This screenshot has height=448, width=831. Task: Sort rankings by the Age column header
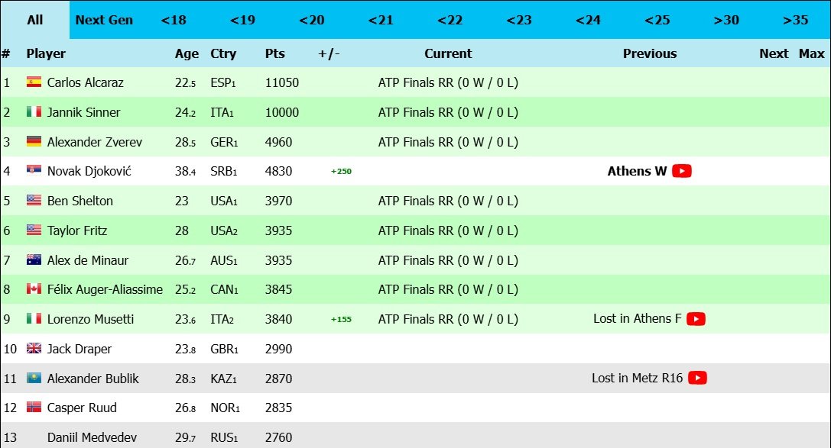tap(187, 53)
